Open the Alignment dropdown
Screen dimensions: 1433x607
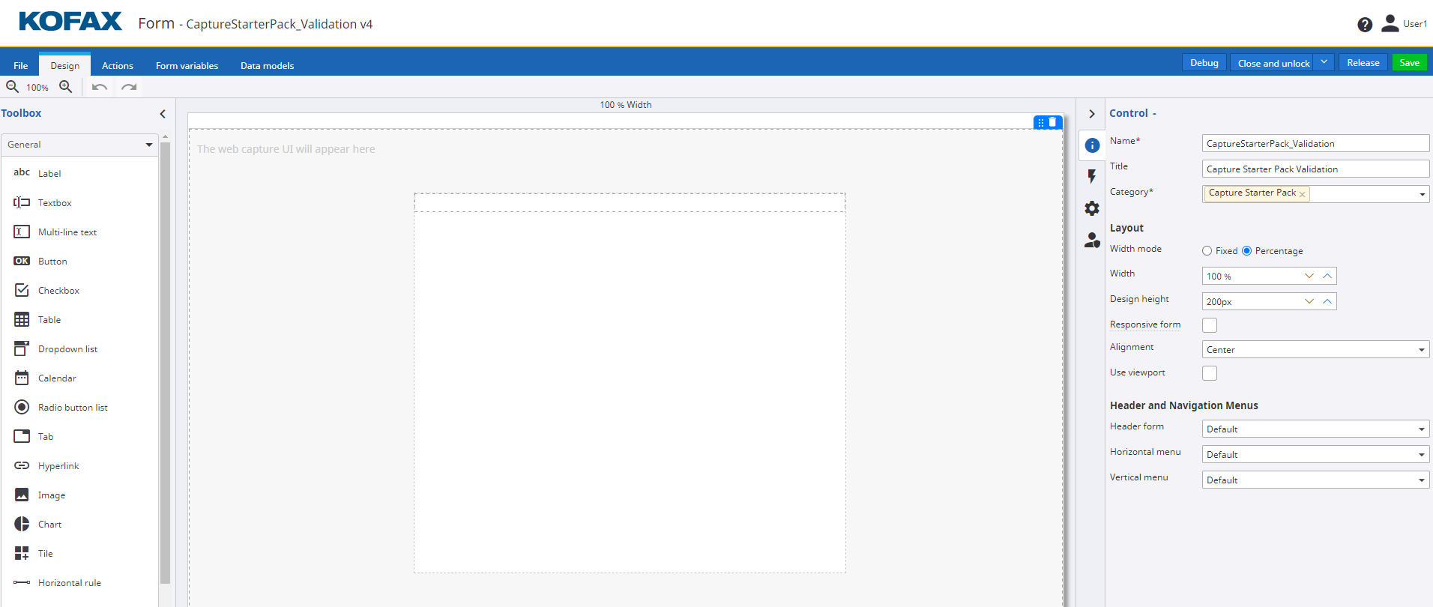point(1315,350)
